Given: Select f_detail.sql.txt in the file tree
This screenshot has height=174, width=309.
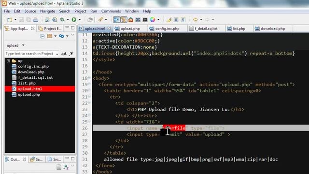Looking at the screenshot, I should pyautogui.click(x=35, y=77).
